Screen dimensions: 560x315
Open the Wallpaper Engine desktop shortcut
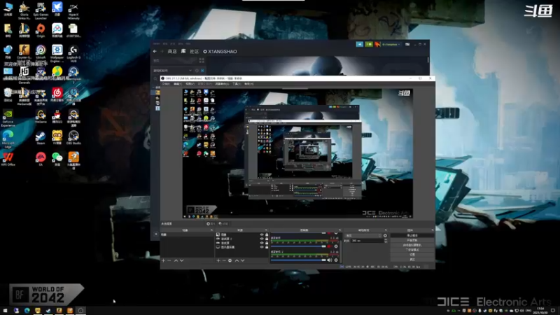tap(57, 52)
